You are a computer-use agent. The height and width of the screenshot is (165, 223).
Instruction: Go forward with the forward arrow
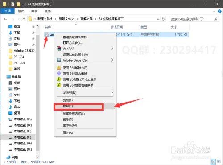pyautogui.click(x=13, y=19)
